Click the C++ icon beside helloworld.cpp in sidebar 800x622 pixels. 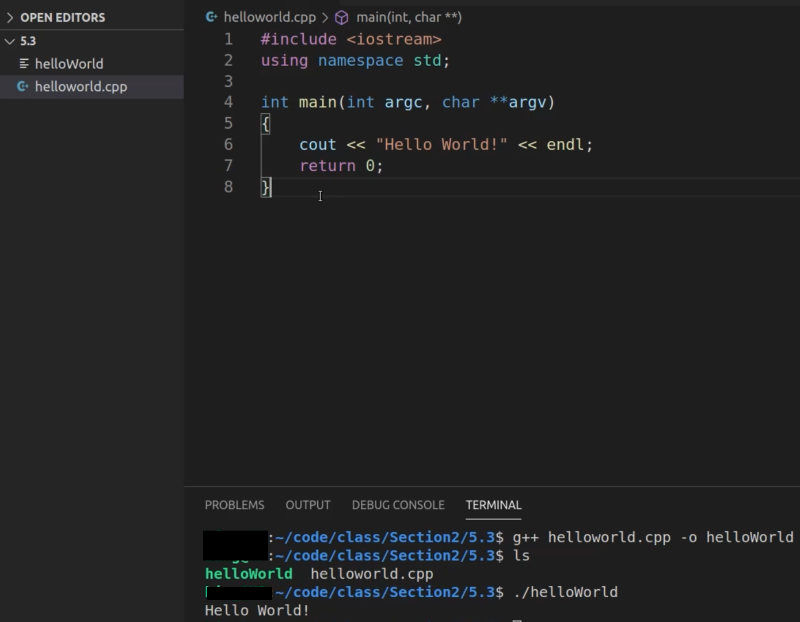tap(22, 86)
